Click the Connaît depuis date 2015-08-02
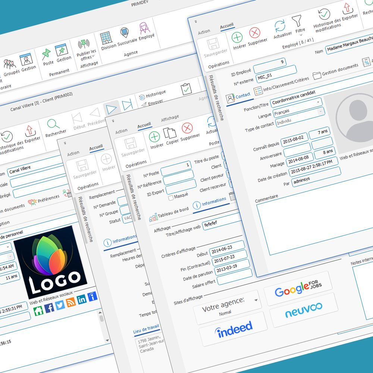This screenshot has height=373, width=373. (x=294, y=140)
